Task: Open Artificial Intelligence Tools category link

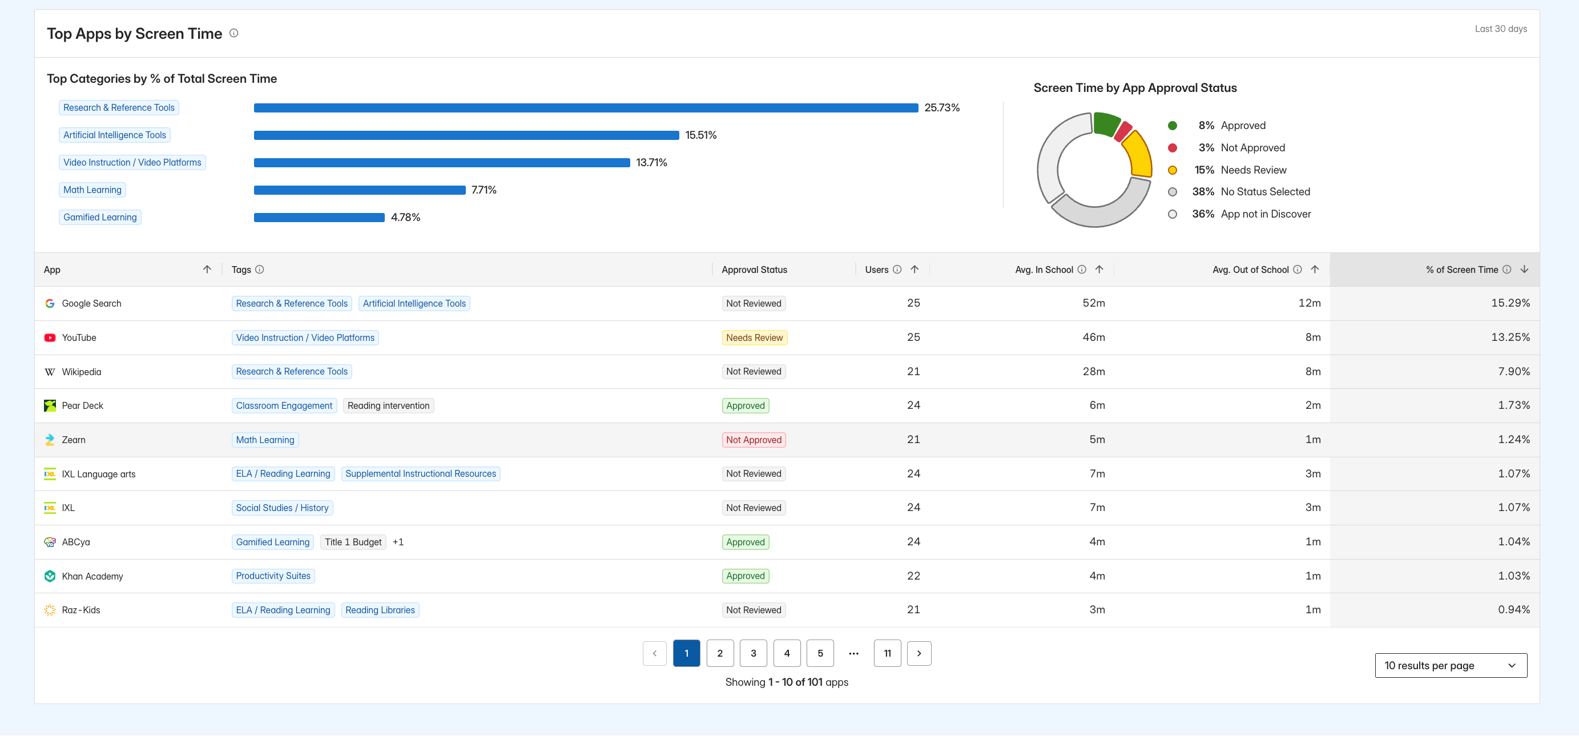Action: coord(115,135)
